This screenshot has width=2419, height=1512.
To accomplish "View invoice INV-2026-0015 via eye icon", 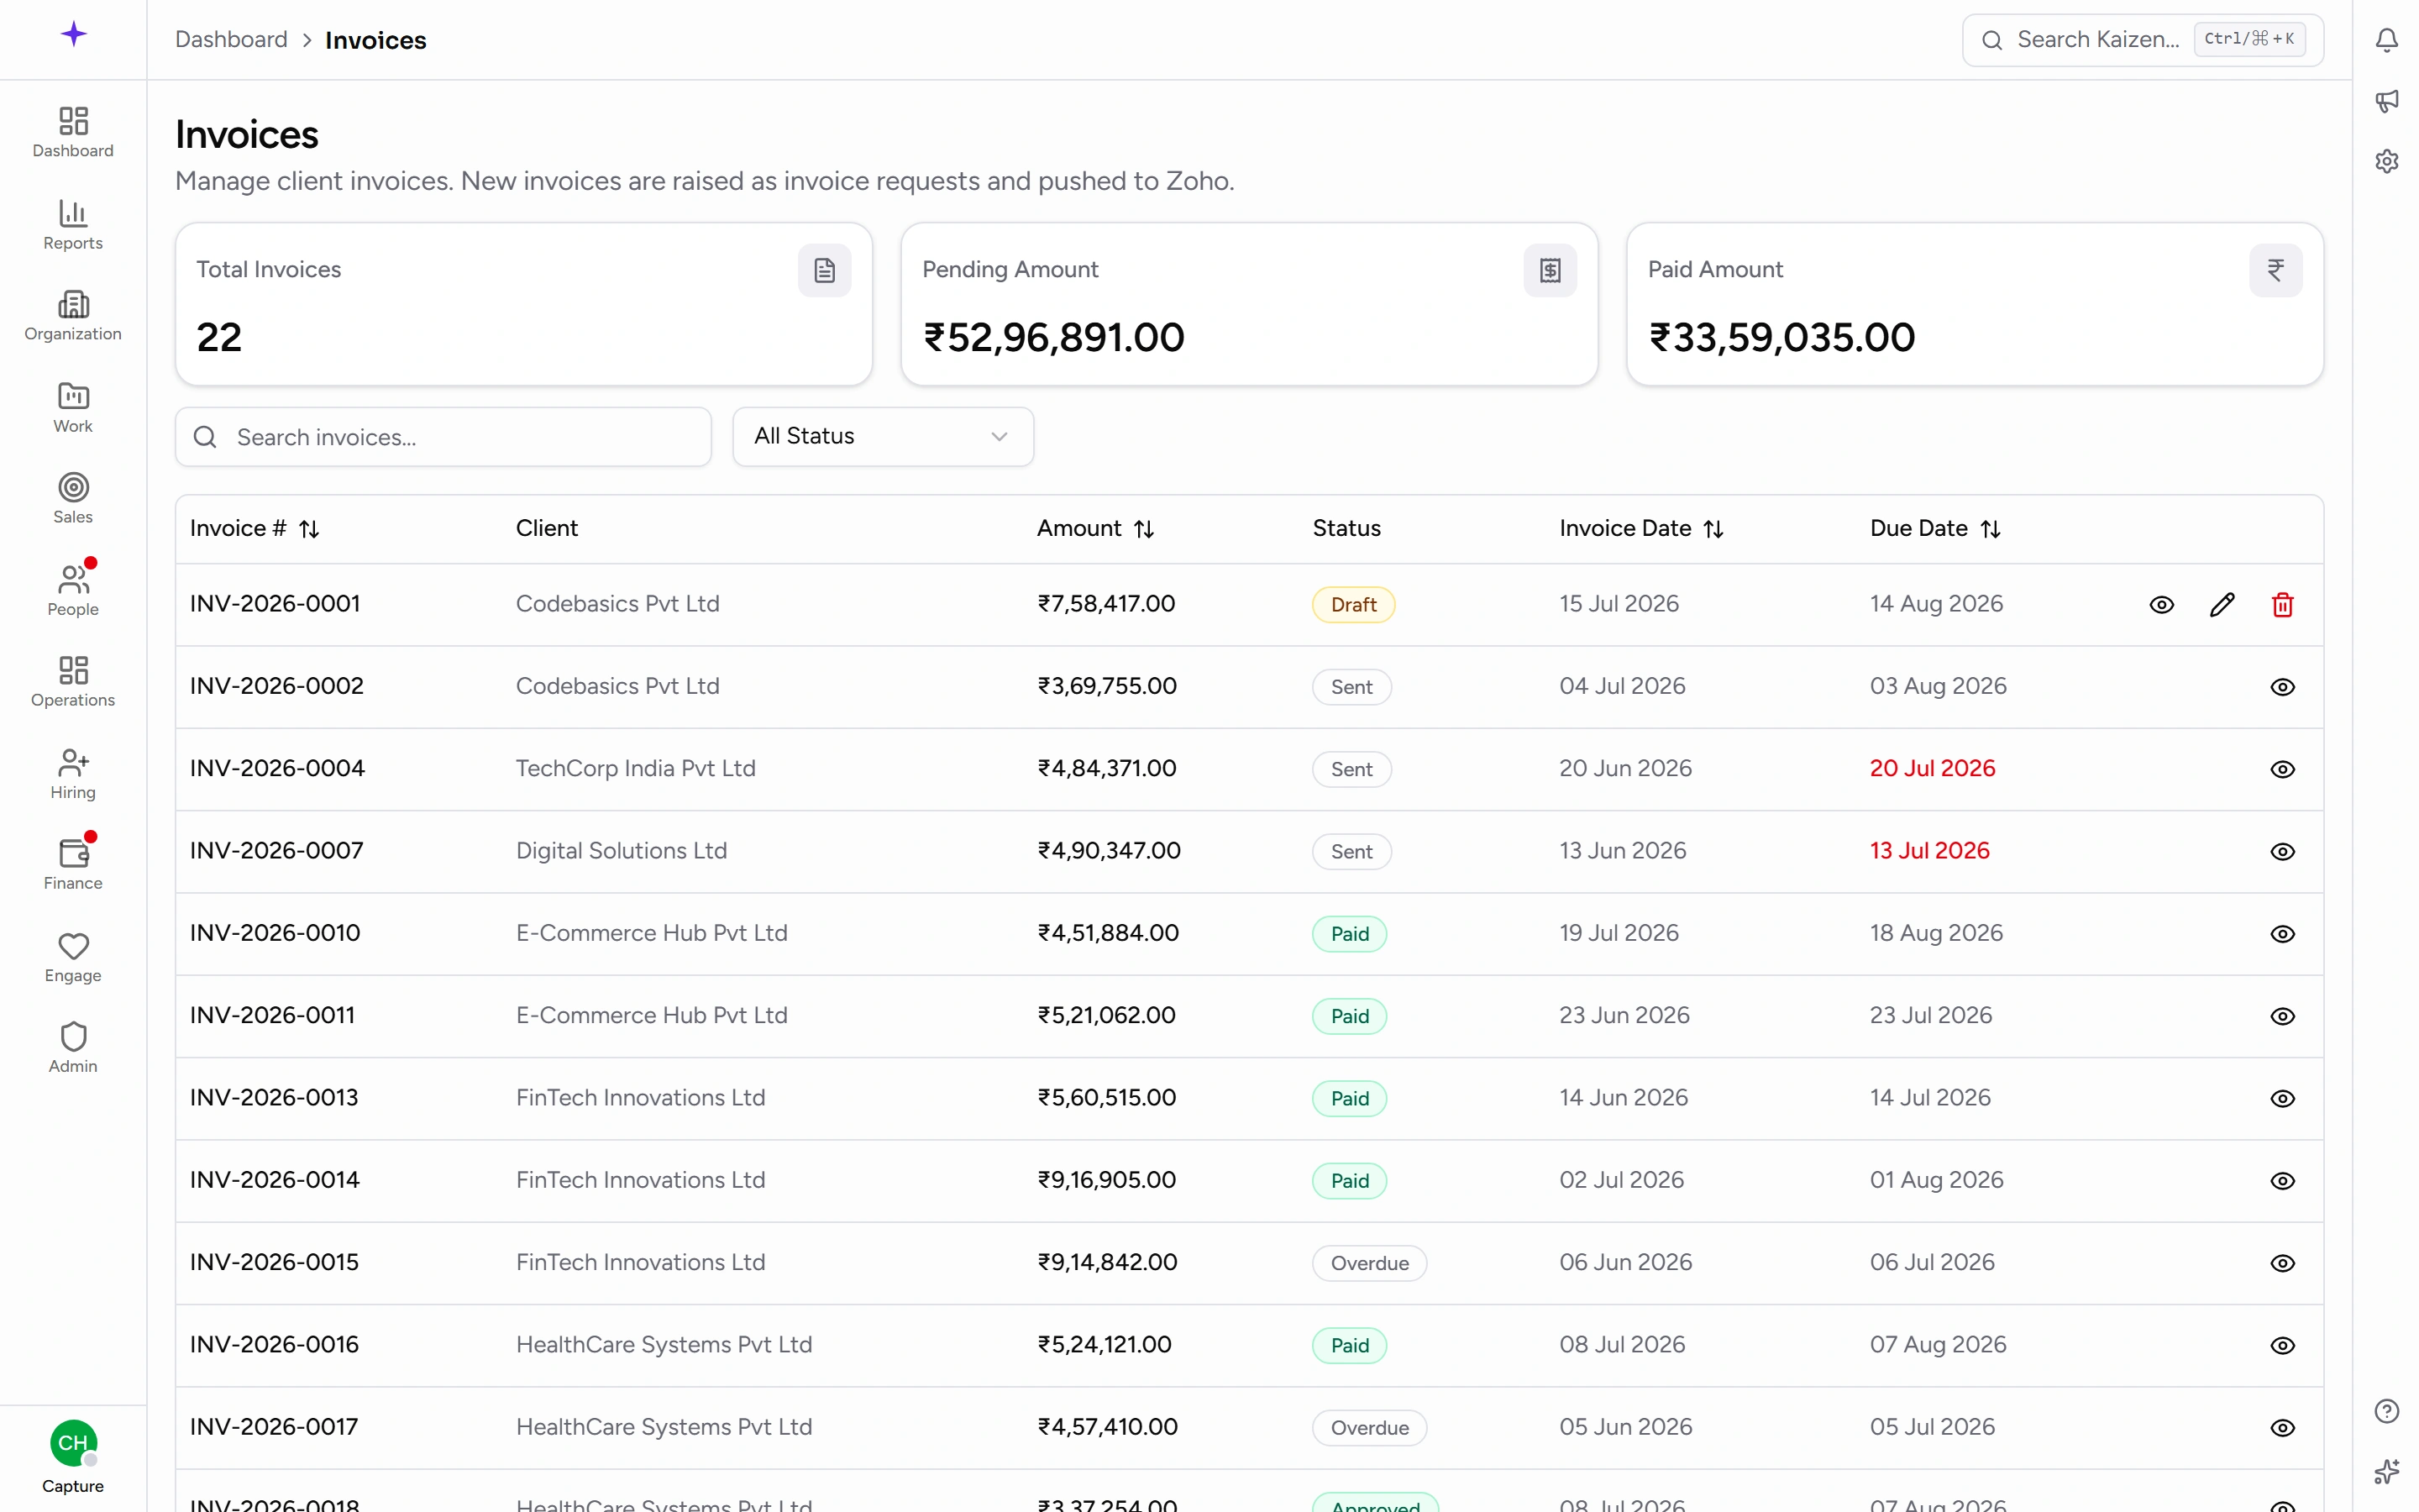I will pos(2282,1263).
